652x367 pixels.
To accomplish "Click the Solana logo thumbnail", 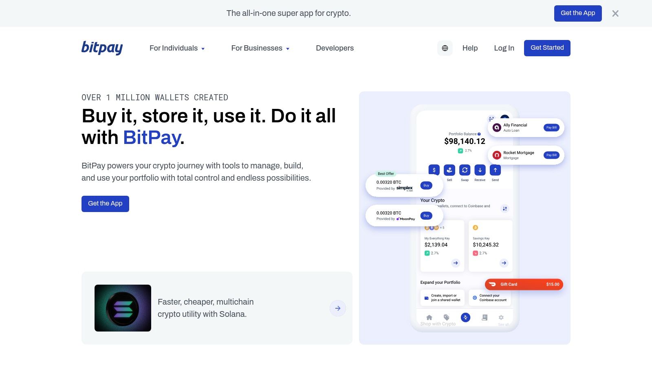I will [x=123, y=308].
